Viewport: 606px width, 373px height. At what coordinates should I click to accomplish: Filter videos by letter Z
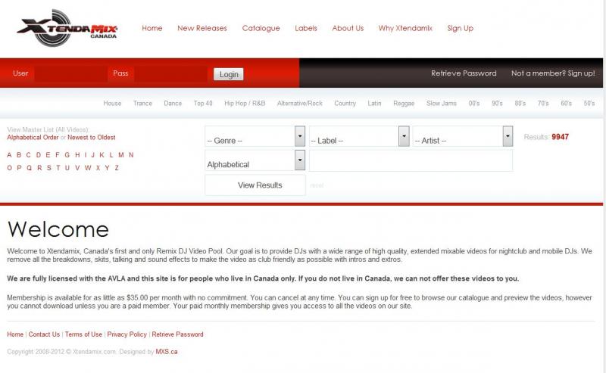click(x=117, y=168)
